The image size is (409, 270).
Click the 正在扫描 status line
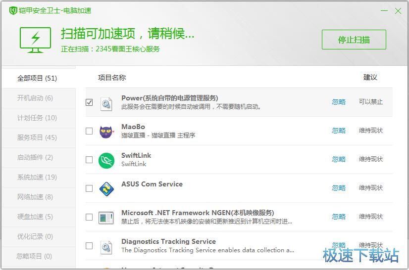tap(110, 49)
